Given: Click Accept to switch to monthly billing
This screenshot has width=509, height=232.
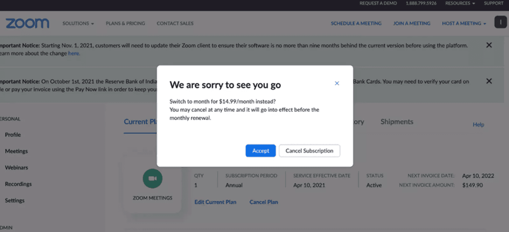Looking at the screenshot, I should click(261, 151).
